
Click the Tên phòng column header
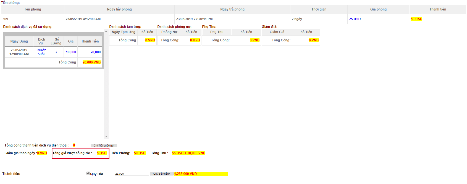click(33, 9)
